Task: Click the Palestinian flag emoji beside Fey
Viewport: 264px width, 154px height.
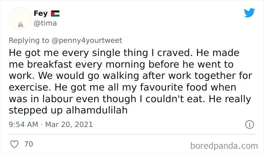Action: [55, 14]
